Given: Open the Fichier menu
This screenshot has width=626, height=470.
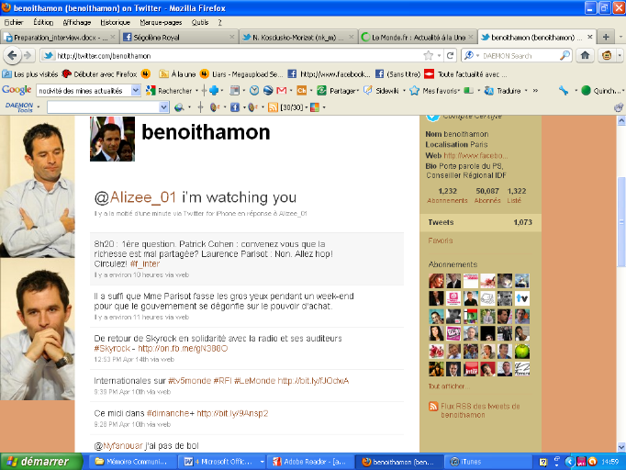Looking at the screenshot, I should pyautogui.click(x=14, y=22).
